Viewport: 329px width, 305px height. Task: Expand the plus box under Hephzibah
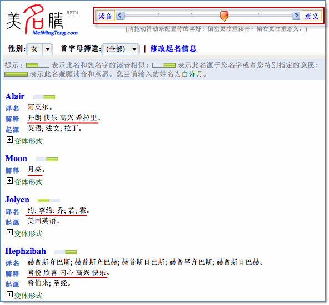coord(9,294)
